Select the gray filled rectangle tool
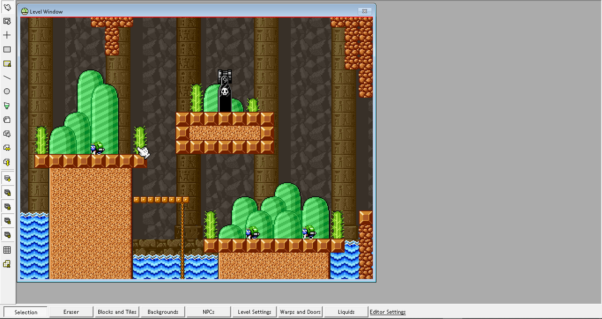602x319 pixels. pos(7,49)
